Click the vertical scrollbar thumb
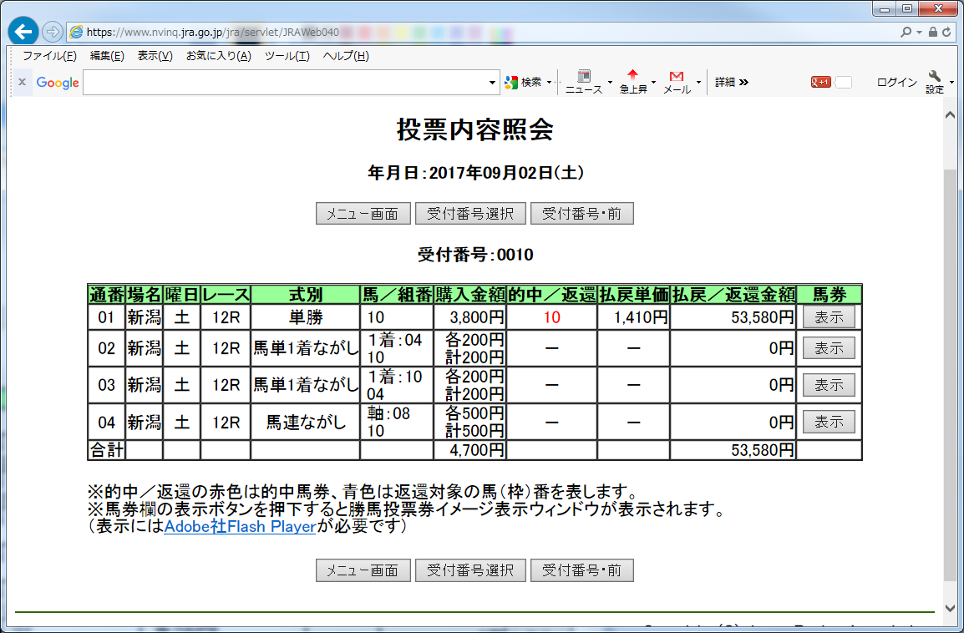This screenshot has height=633, width=964. 950,375
